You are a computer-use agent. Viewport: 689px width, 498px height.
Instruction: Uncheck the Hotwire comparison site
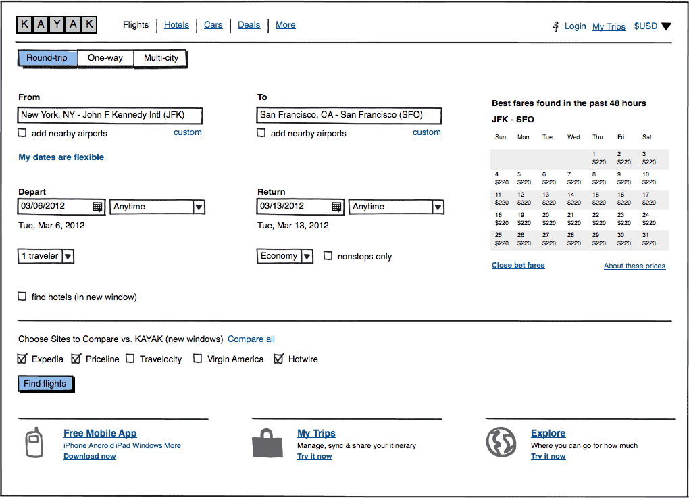click(278, 359)
